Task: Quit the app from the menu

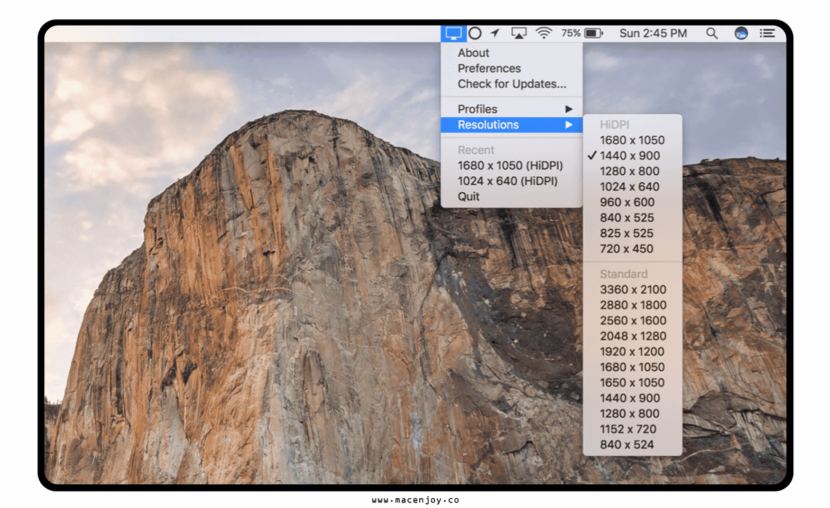Action: point(512,196)
